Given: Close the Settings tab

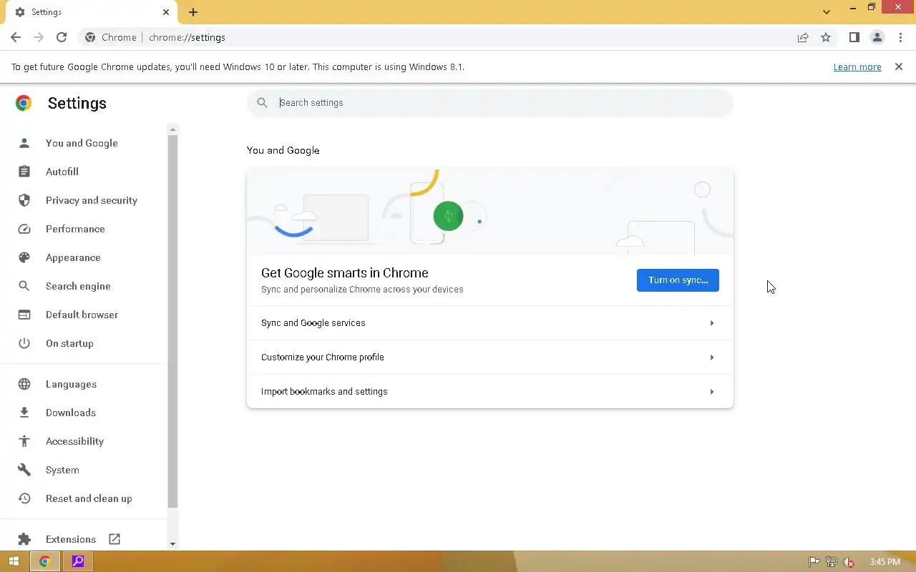Looking at the screenshot, I should pos(166,12).
